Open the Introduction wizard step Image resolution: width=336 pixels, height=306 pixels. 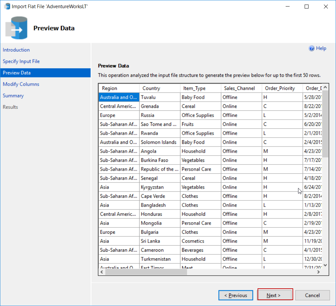(x=16, y=50)
